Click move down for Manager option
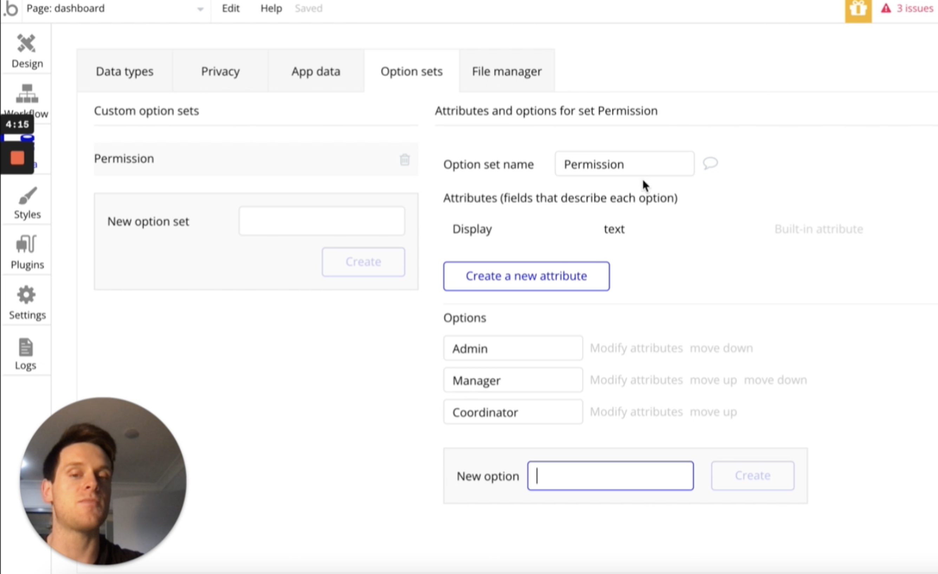 pos(775,380)
